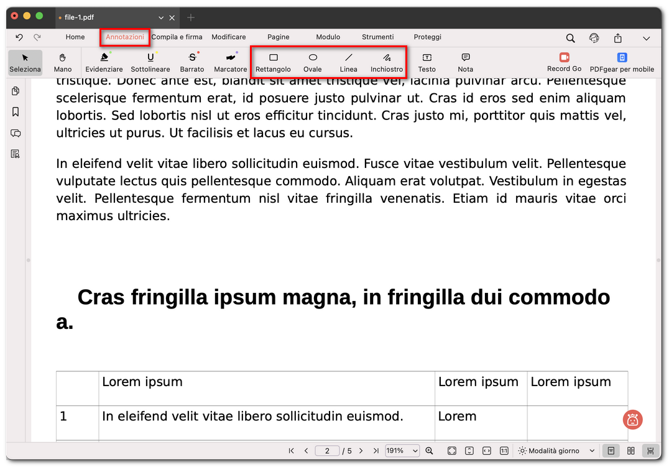Screen dimensions: 669x467
Task: Launch Record Go
Action: click(x=564, y=61)
